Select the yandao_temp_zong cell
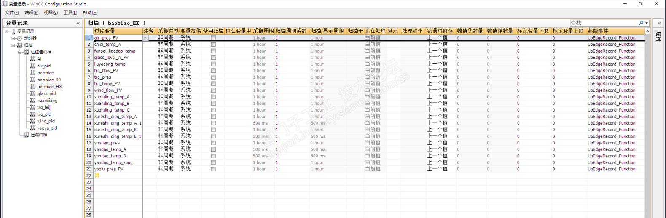Image resolution: width=666 pixels, height=218 pixels. pos(118,162)
